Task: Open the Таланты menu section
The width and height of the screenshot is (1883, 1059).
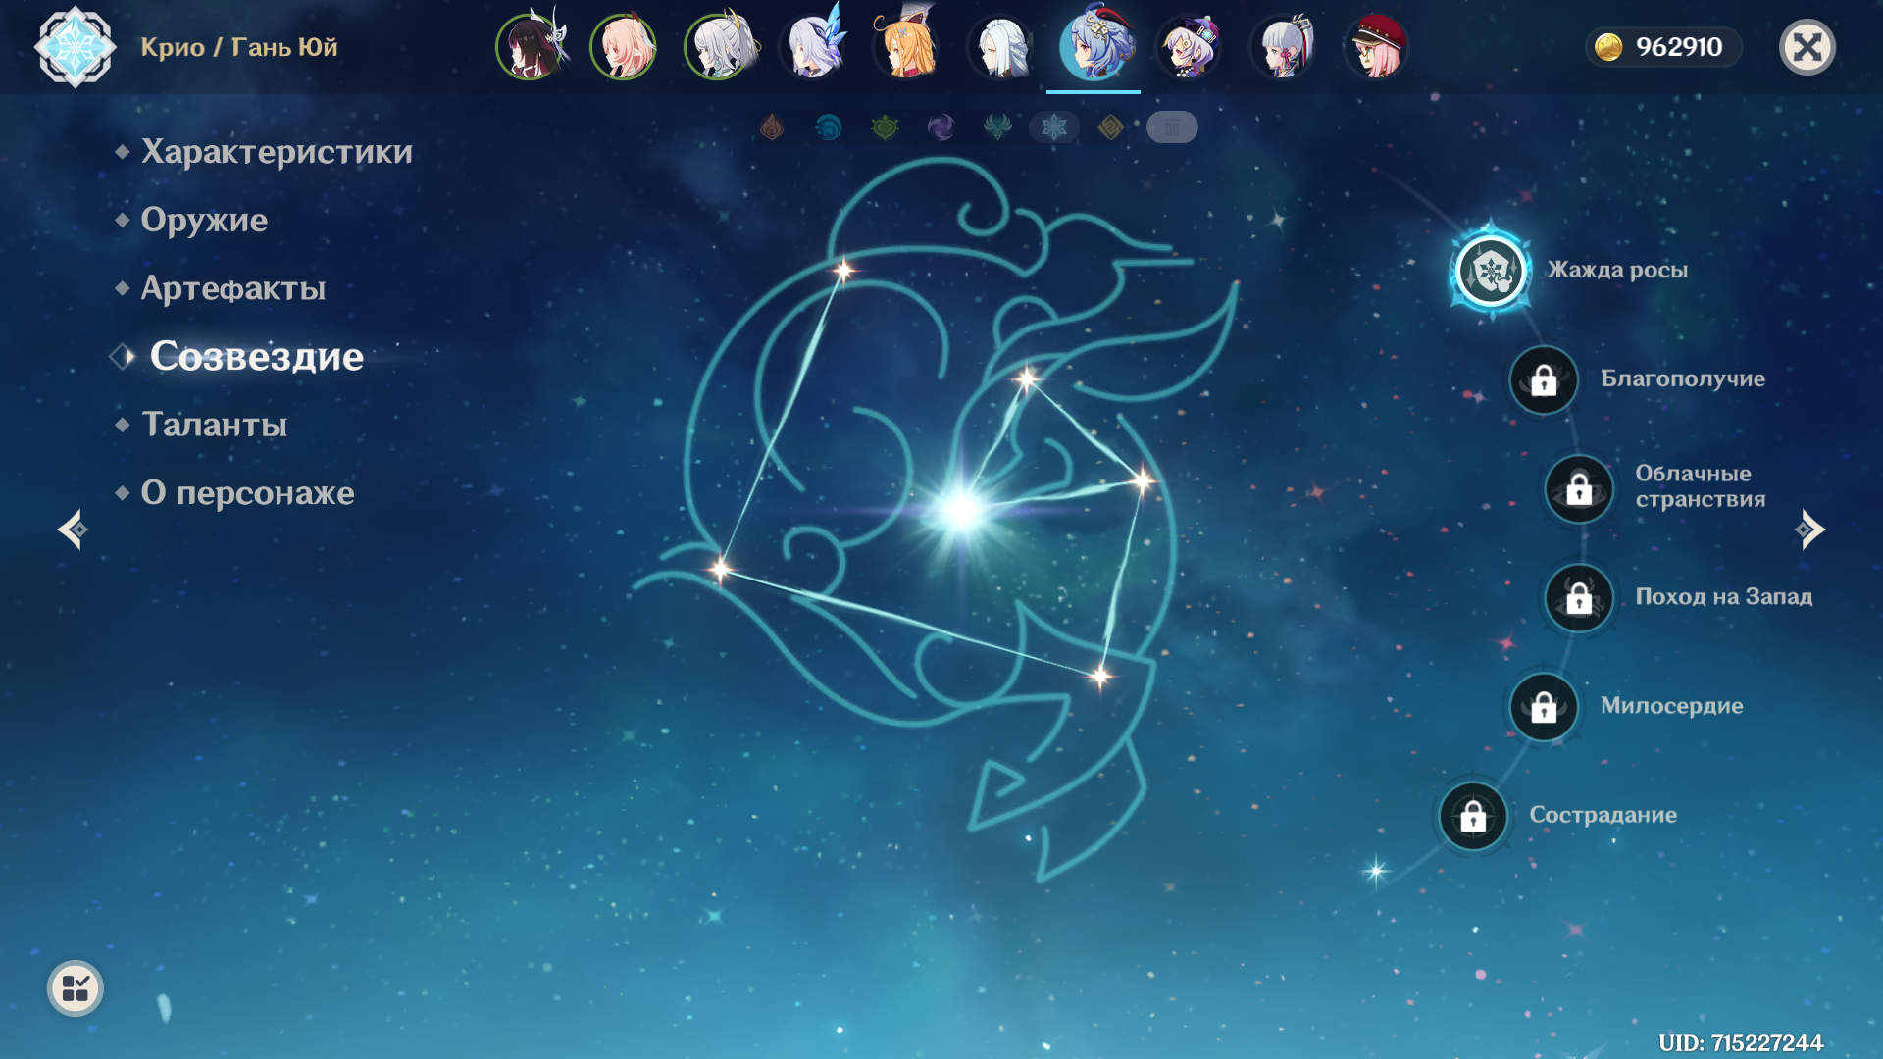Action: 214,425
